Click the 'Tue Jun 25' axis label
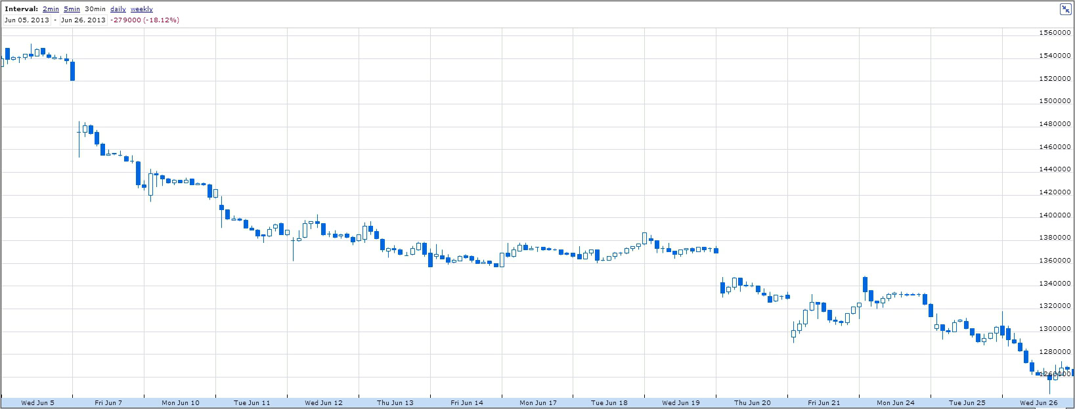This screenshot has width=1075, height=409. 967,402
